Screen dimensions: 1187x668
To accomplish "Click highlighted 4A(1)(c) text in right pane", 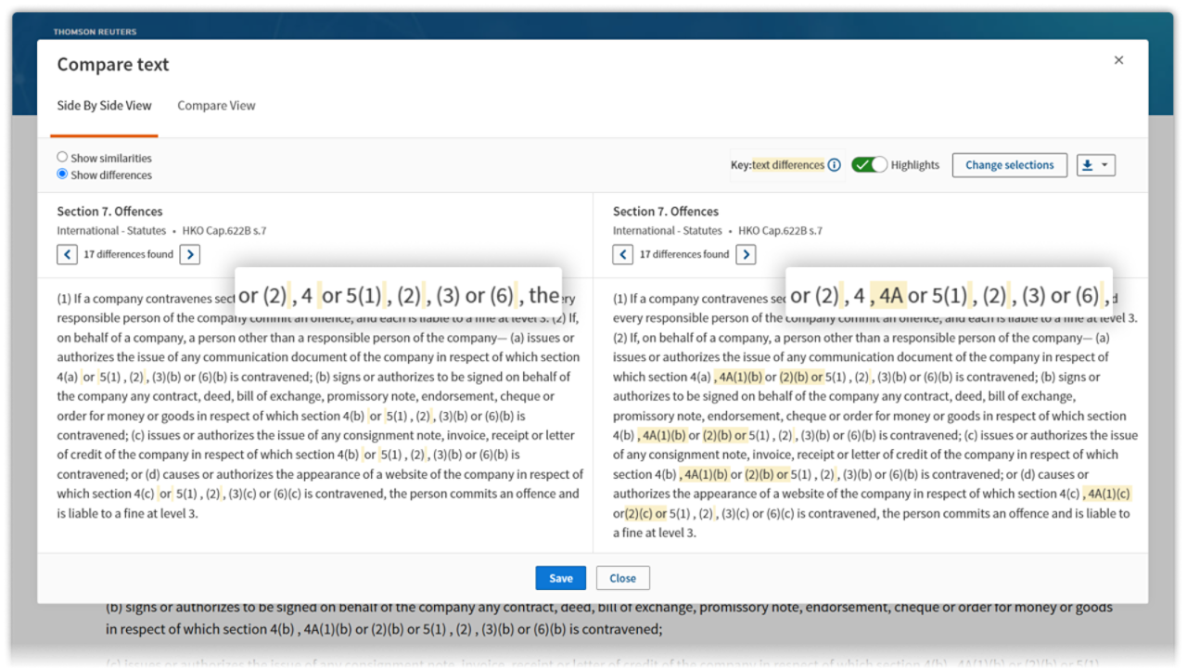I will click(x=1108, y=494).
